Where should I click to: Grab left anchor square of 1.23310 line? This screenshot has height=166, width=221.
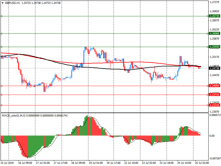[2, 105]
